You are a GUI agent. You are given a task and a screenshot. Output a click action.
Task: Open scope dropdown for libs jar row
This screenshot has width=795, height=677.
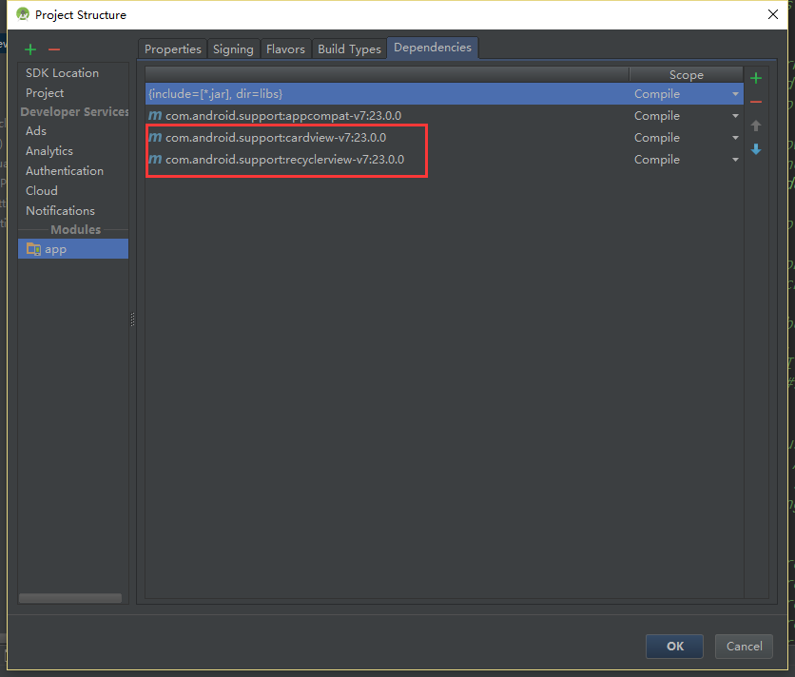[735, 94]
